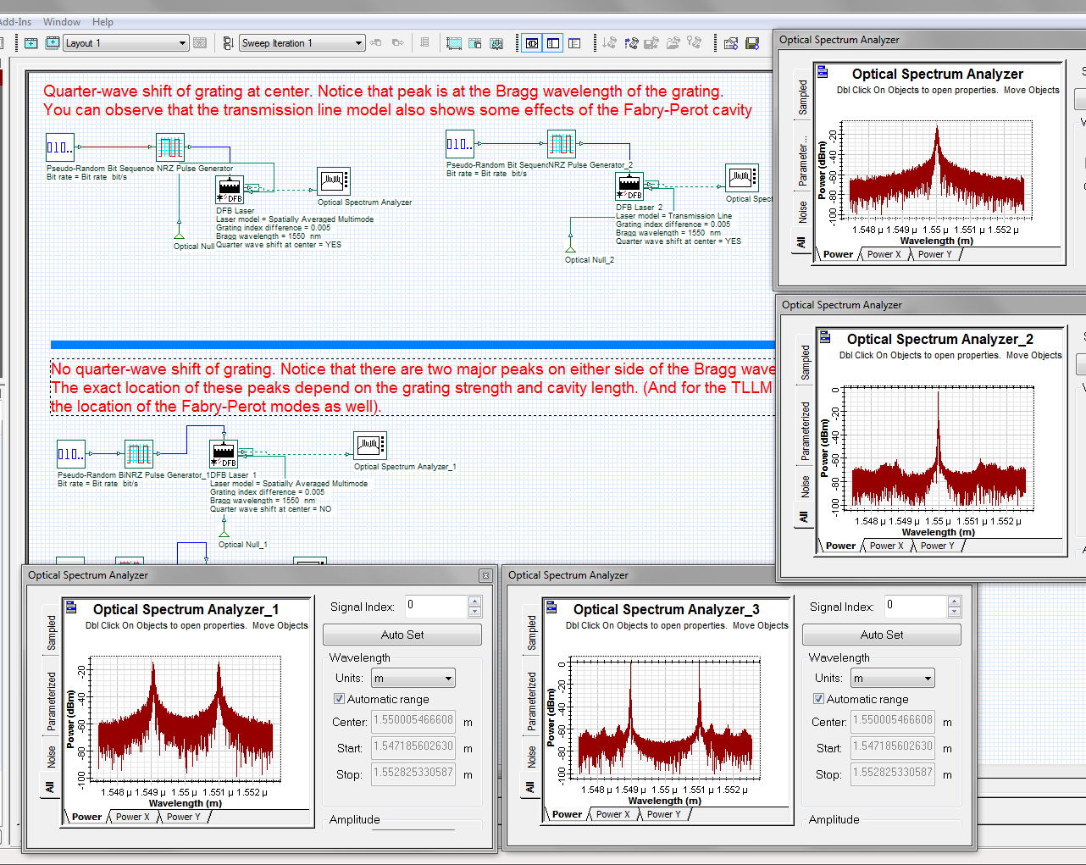This screenshot has width=1086, height=865.
Task: Click the Save project icon on the toolbar
Action: tap(754, 42)
